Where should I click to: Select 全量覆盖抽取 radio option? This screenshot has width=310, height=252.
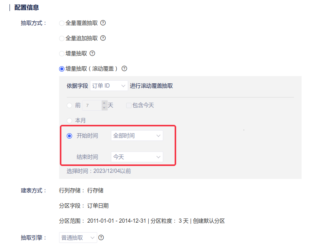coord(62,23)
